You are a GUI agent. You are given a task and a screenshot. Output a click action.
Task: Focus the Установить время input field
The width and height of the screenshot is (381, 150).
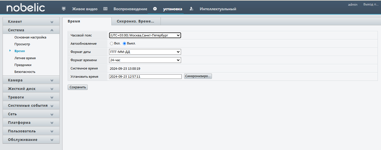coord(145,77)
